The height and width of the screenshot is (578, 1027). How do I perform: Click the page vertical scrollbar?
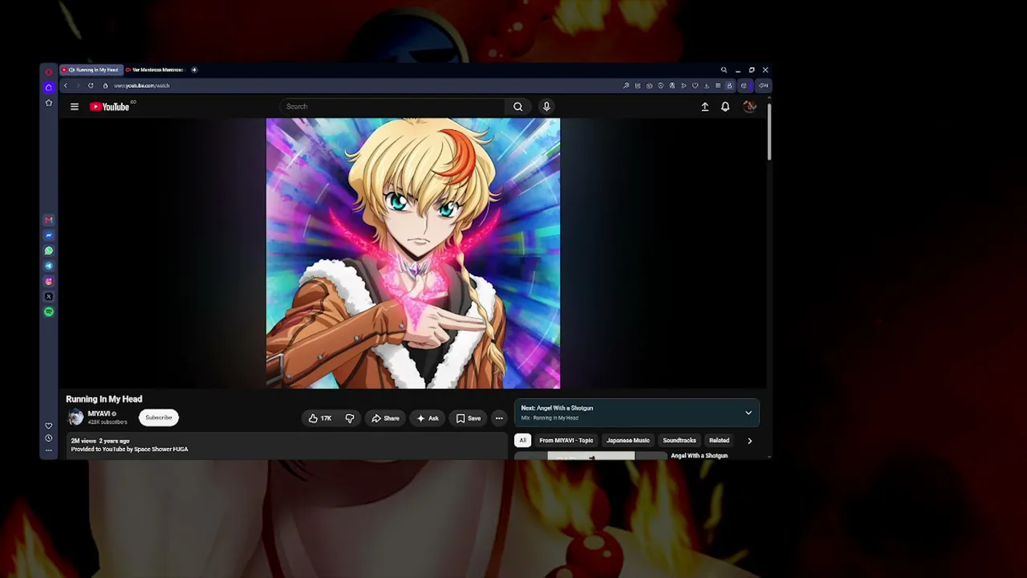pos(769,131)
